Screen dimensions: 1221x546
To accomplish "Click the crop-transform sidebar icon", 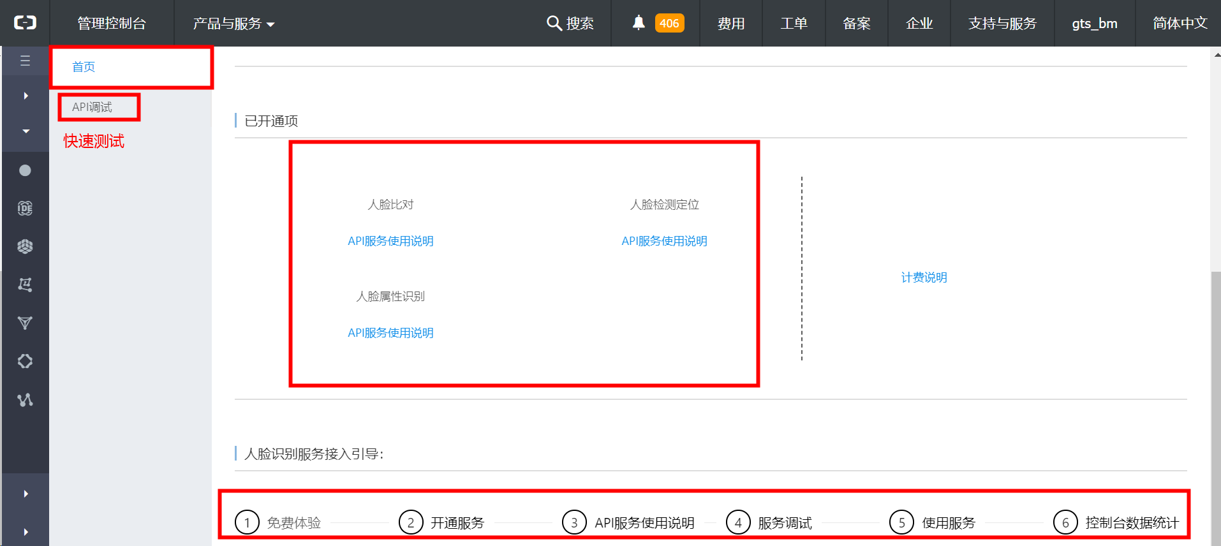I will tap(25, 284).
